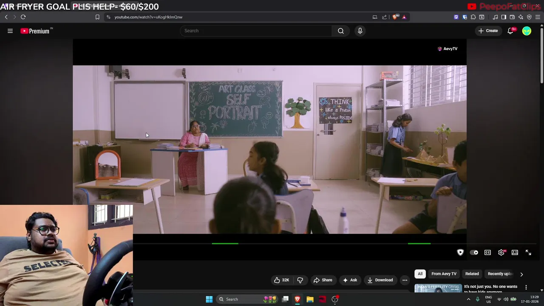Open the Twitch extension icon

pyautogui.click(x=456, y=17)
